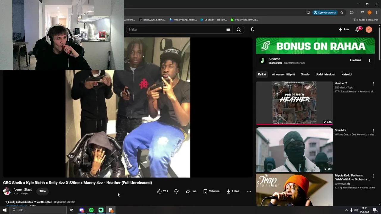
Task: Open YouTube account avatar menu
Action: click(369, 29)
